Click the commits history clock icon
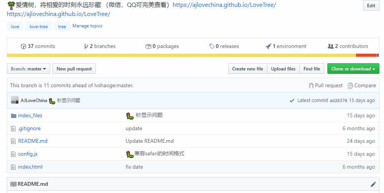The image size is (384, 193). click(x=24, y=46)
